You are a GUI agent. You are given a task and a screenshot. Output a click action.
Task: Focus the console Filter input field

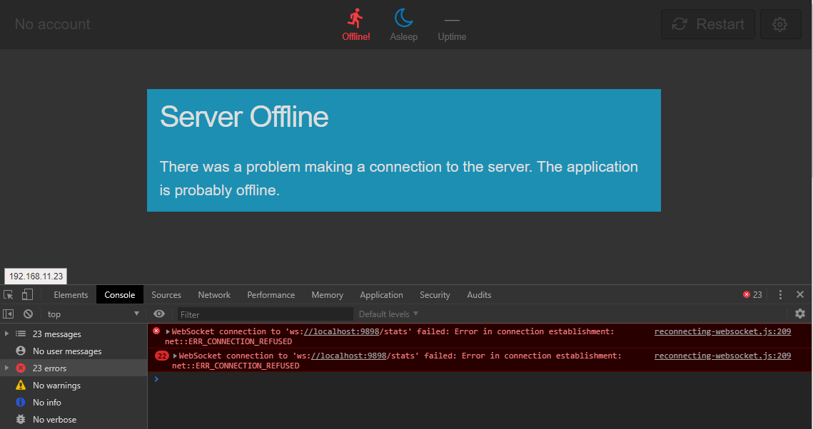(266, 314)
